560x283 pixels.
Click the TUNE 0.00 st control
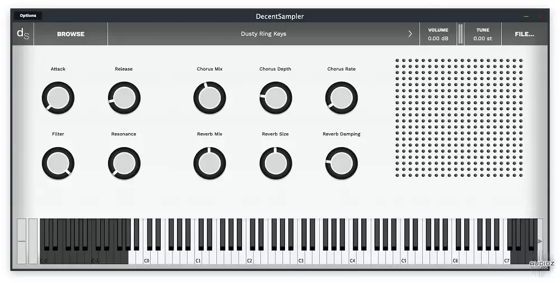coord(483,34)
